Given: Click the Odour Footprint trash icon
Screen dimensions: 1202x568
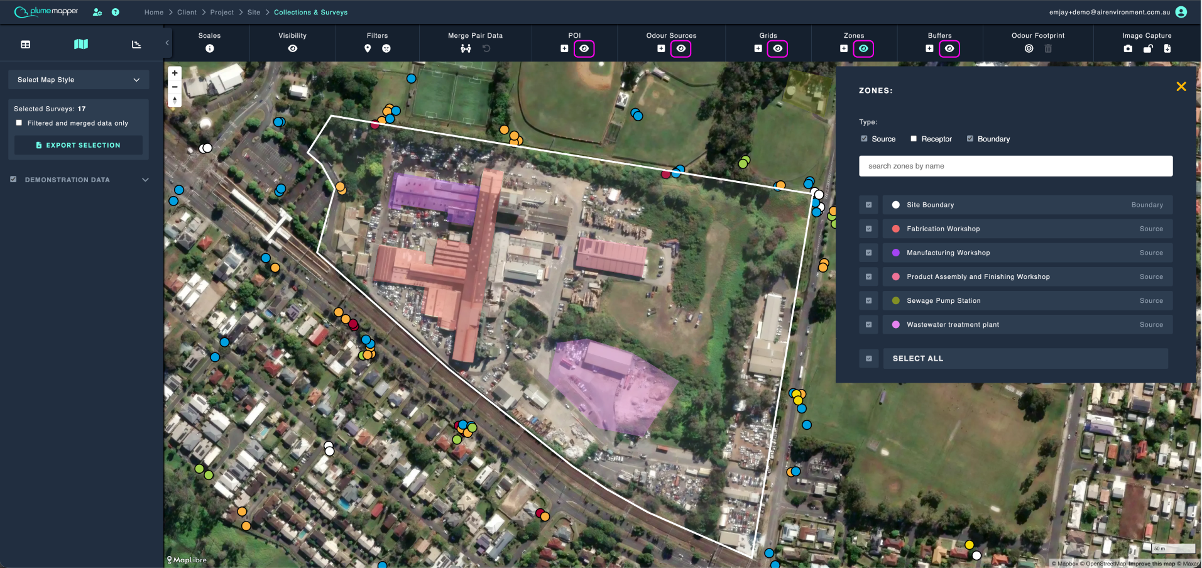Looking at the screenshot, I should 1048,48.
